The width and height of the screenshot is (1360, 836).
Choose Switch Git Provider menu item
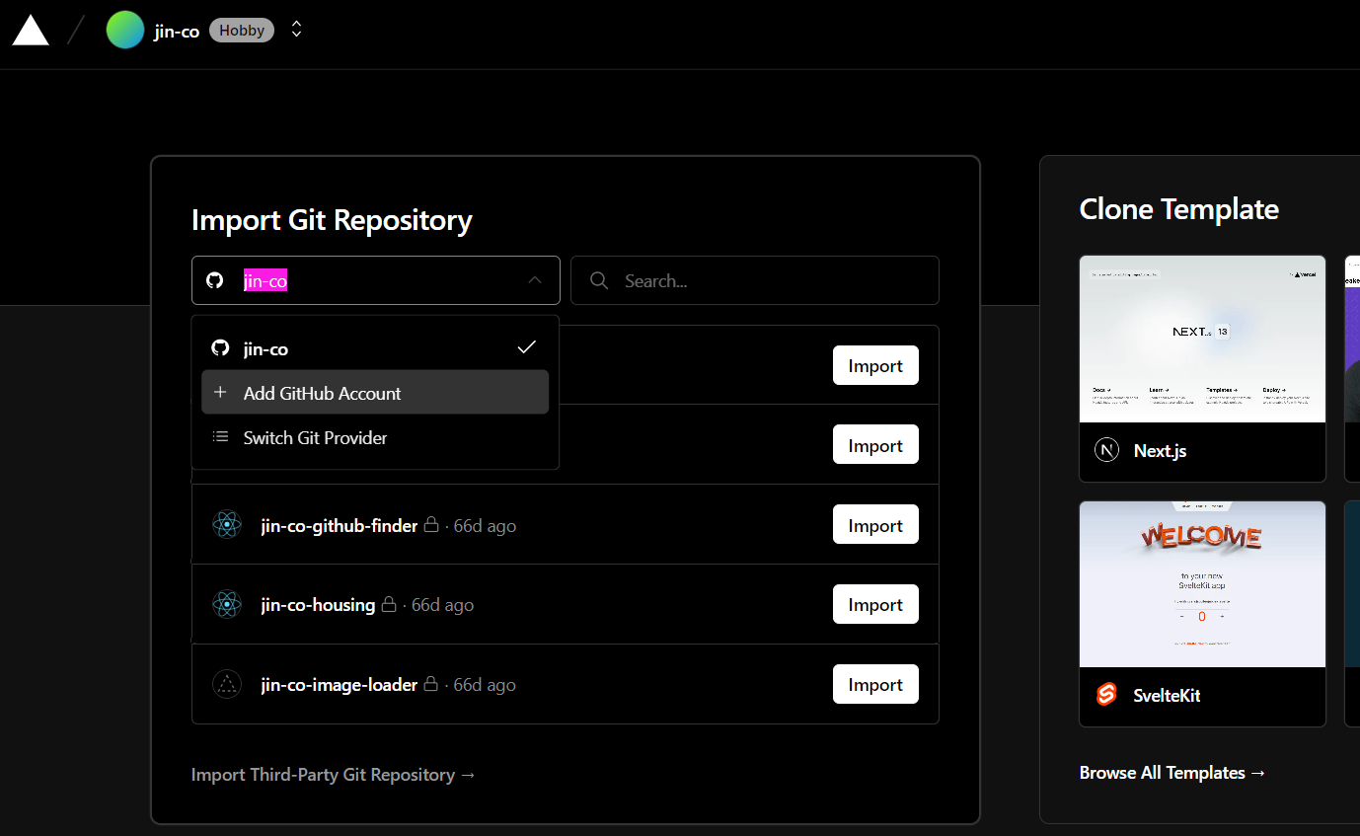375,437
